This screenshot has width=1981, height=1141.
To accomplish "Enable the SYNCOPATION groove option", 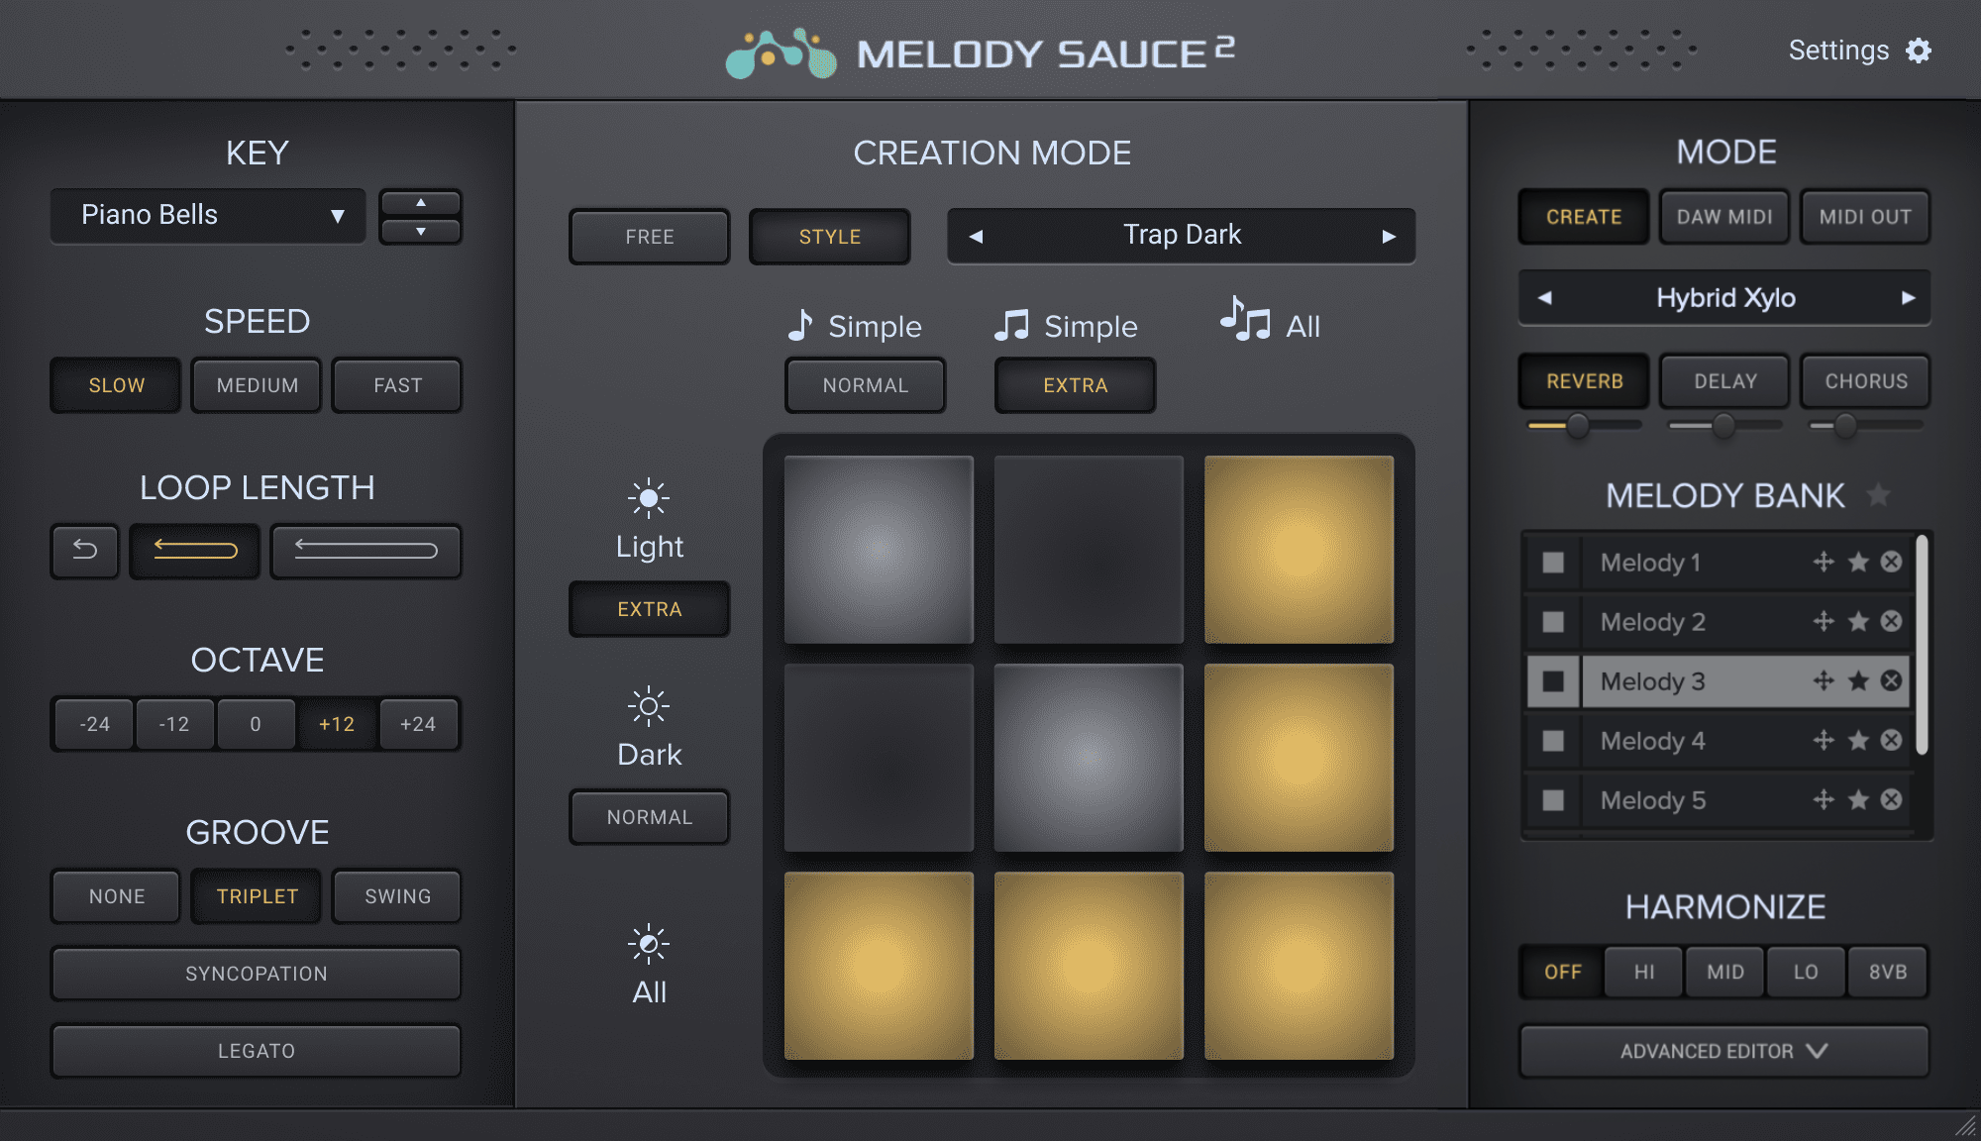I will coord(256,974).
